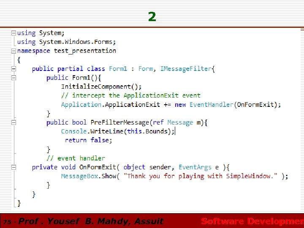
Task: Click Application.ApplicationExit in the code
Action: 111,105
